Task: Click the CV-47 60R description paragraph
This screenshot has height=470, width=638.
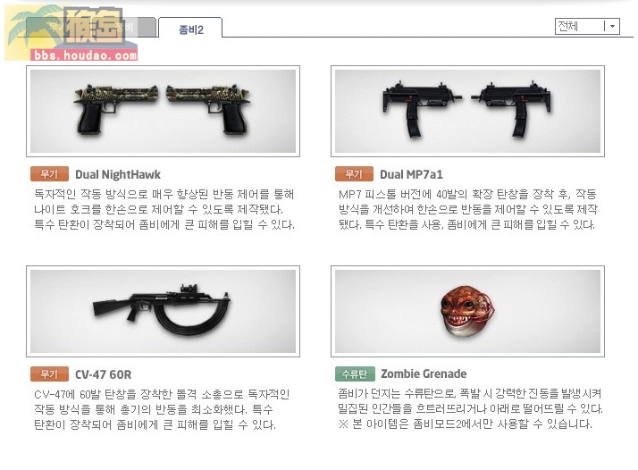Action: point(162,409)
